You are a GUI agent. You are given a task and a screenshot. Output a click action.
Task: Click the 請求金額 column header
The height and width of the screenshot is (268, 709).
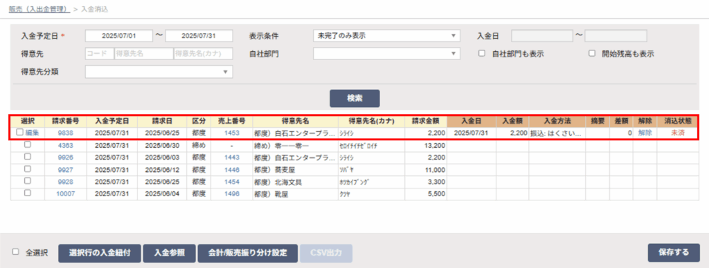tap(426, 122)
